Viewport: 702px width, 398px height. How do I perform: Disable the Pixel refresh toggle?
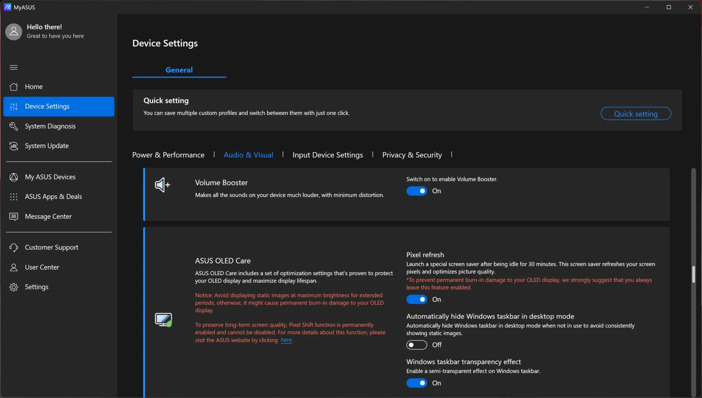(416, 299)
